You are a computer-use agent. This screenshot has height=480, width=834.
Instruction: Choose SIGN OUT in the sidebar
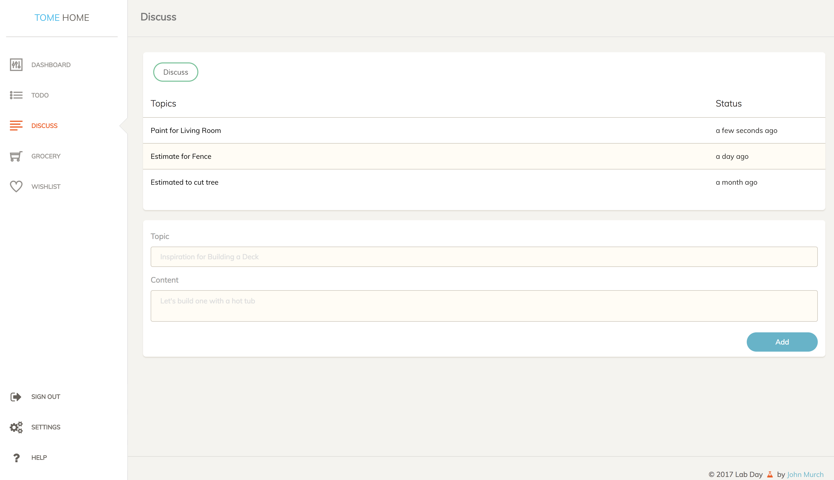(x=46, y=397)
